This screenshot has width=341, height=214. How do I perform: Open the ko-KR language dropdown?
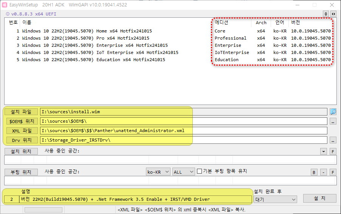(x=158, y=172)
